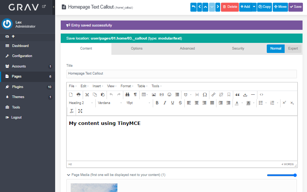This screenshot has width=307, height=192.
Task: Click the insert link chain icon
Action: [x=213, y=95]
